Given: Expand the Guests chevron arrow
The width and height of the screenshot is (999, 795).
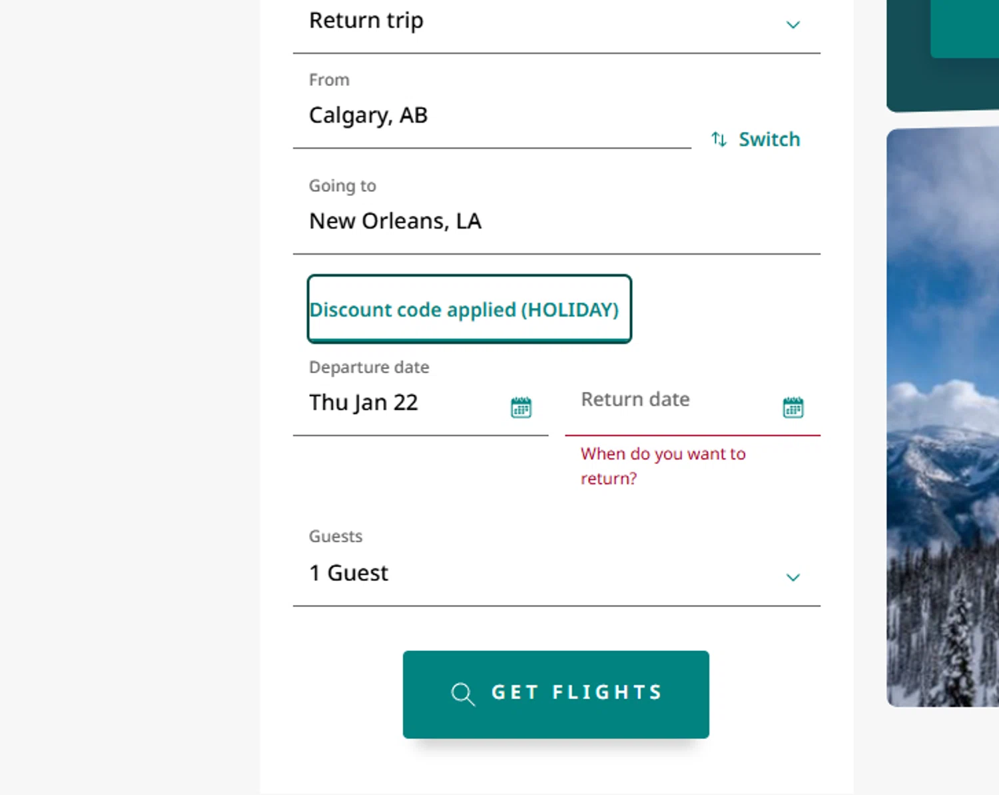Looking at the screenshot, I should coord(793,577).
